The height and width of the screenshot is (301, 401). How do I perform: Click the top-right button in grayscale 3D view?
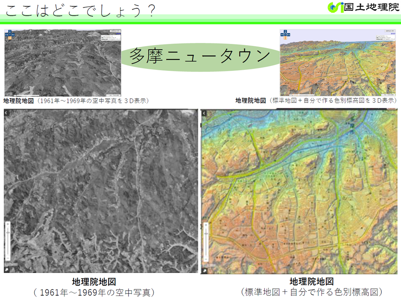point(115,31)
